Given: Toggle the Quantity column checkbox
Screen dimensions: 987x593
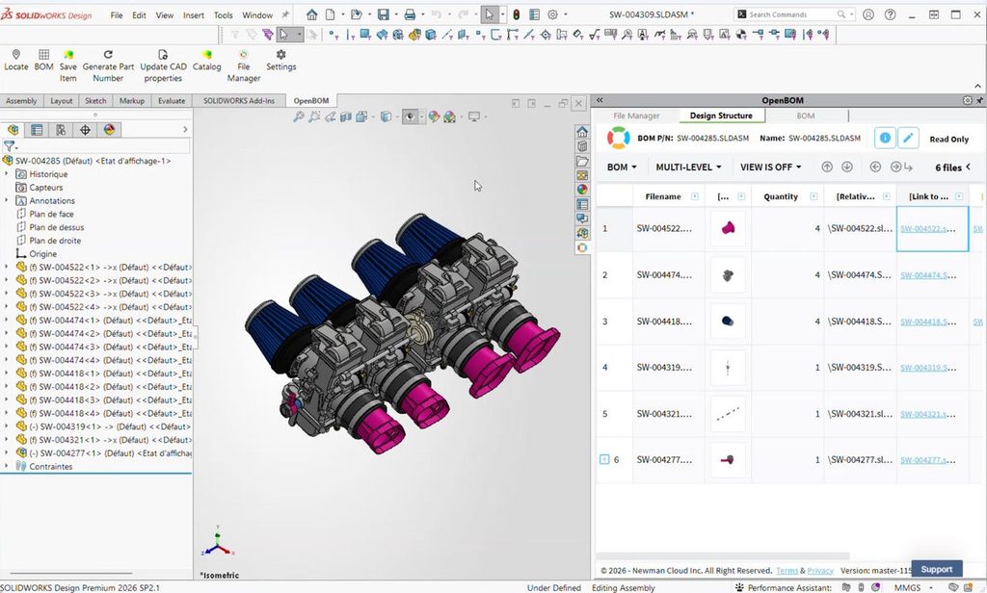Looking at the screenshot, I should point(814,196).
